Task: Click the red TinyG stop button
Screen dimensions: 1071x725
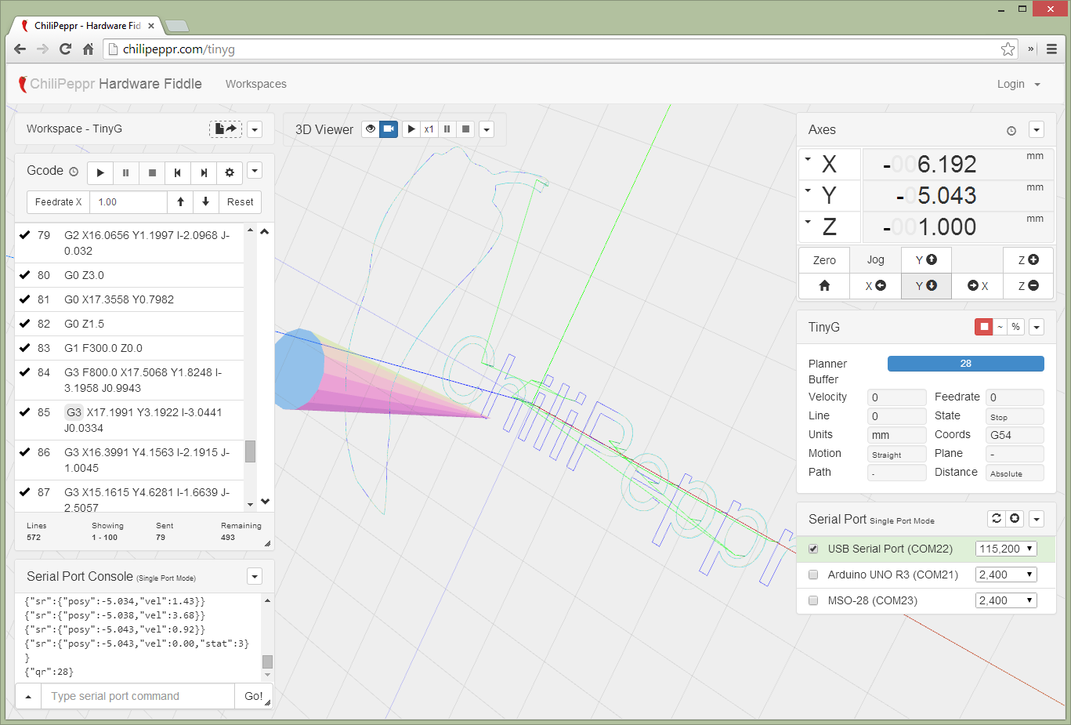Action: tap(984, 327)
